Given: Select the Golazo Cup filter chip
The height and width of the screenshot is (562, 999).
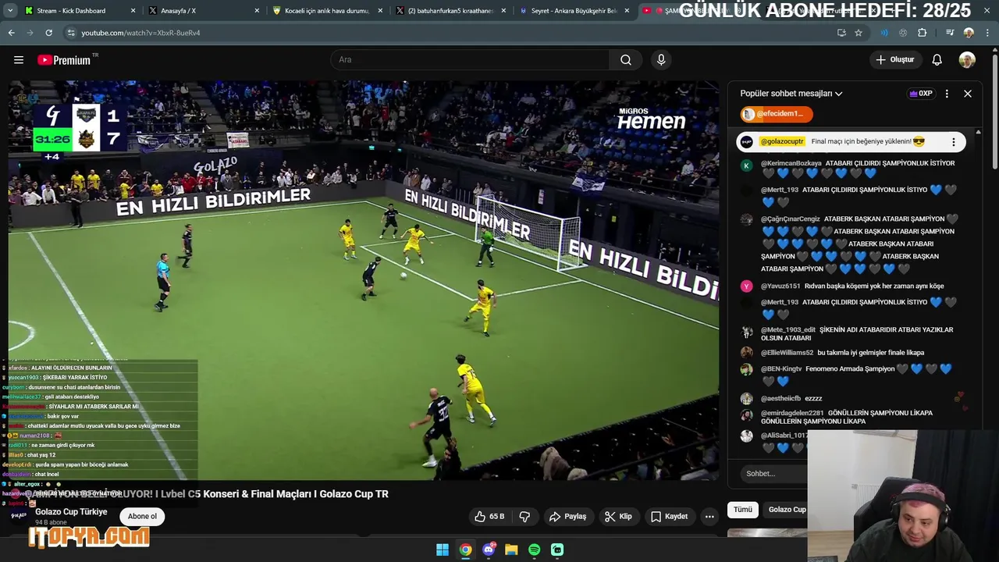Looking at the screenshot, I should pyautogui.click(x=786, y=510).
